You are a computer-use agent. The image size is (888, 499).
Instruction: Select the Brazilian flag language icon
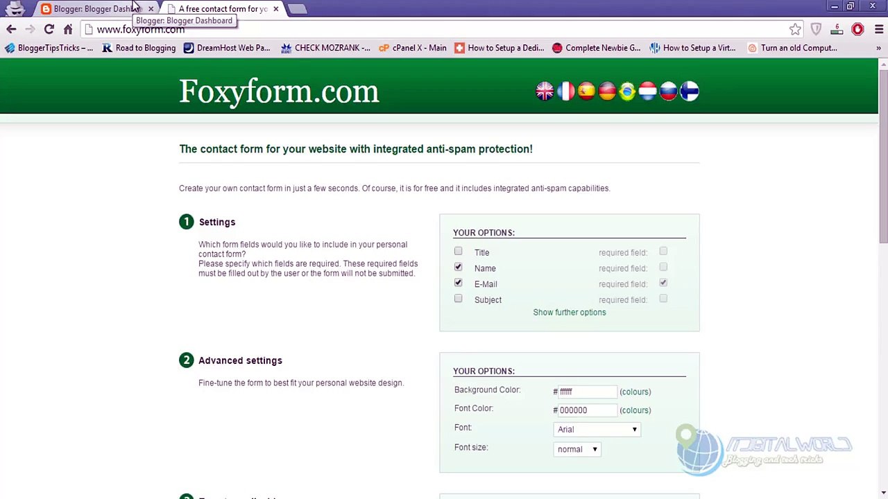click(x=627, y=91)
